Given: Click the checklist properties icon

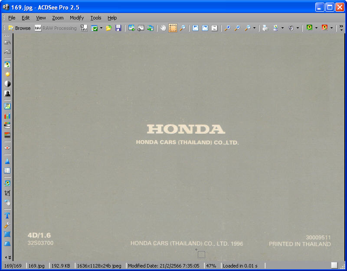Looking at the screenshot, I should [95, 28].
